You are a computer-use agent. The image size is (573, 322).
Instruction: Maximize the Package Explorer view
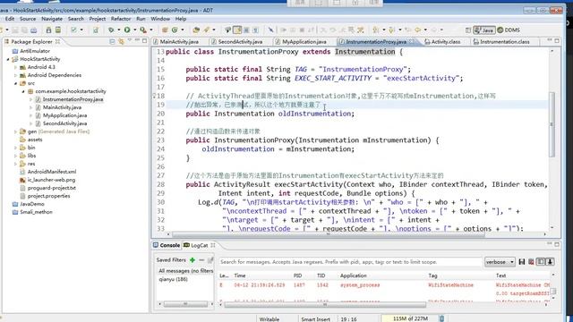145,41
